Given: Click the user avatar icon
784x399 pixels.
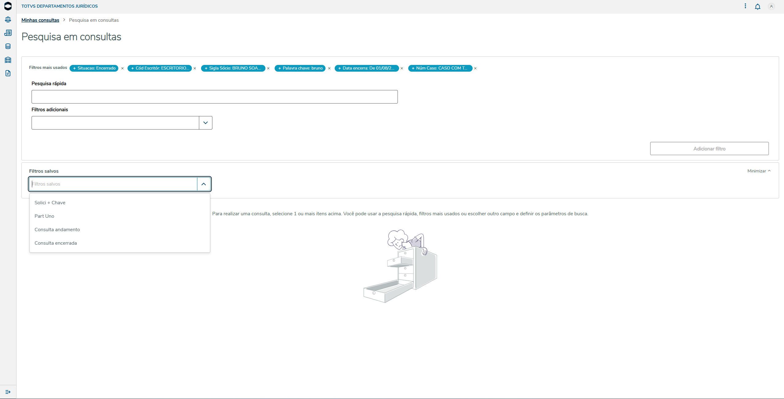Looking at the screenshot, I should 771,6.
